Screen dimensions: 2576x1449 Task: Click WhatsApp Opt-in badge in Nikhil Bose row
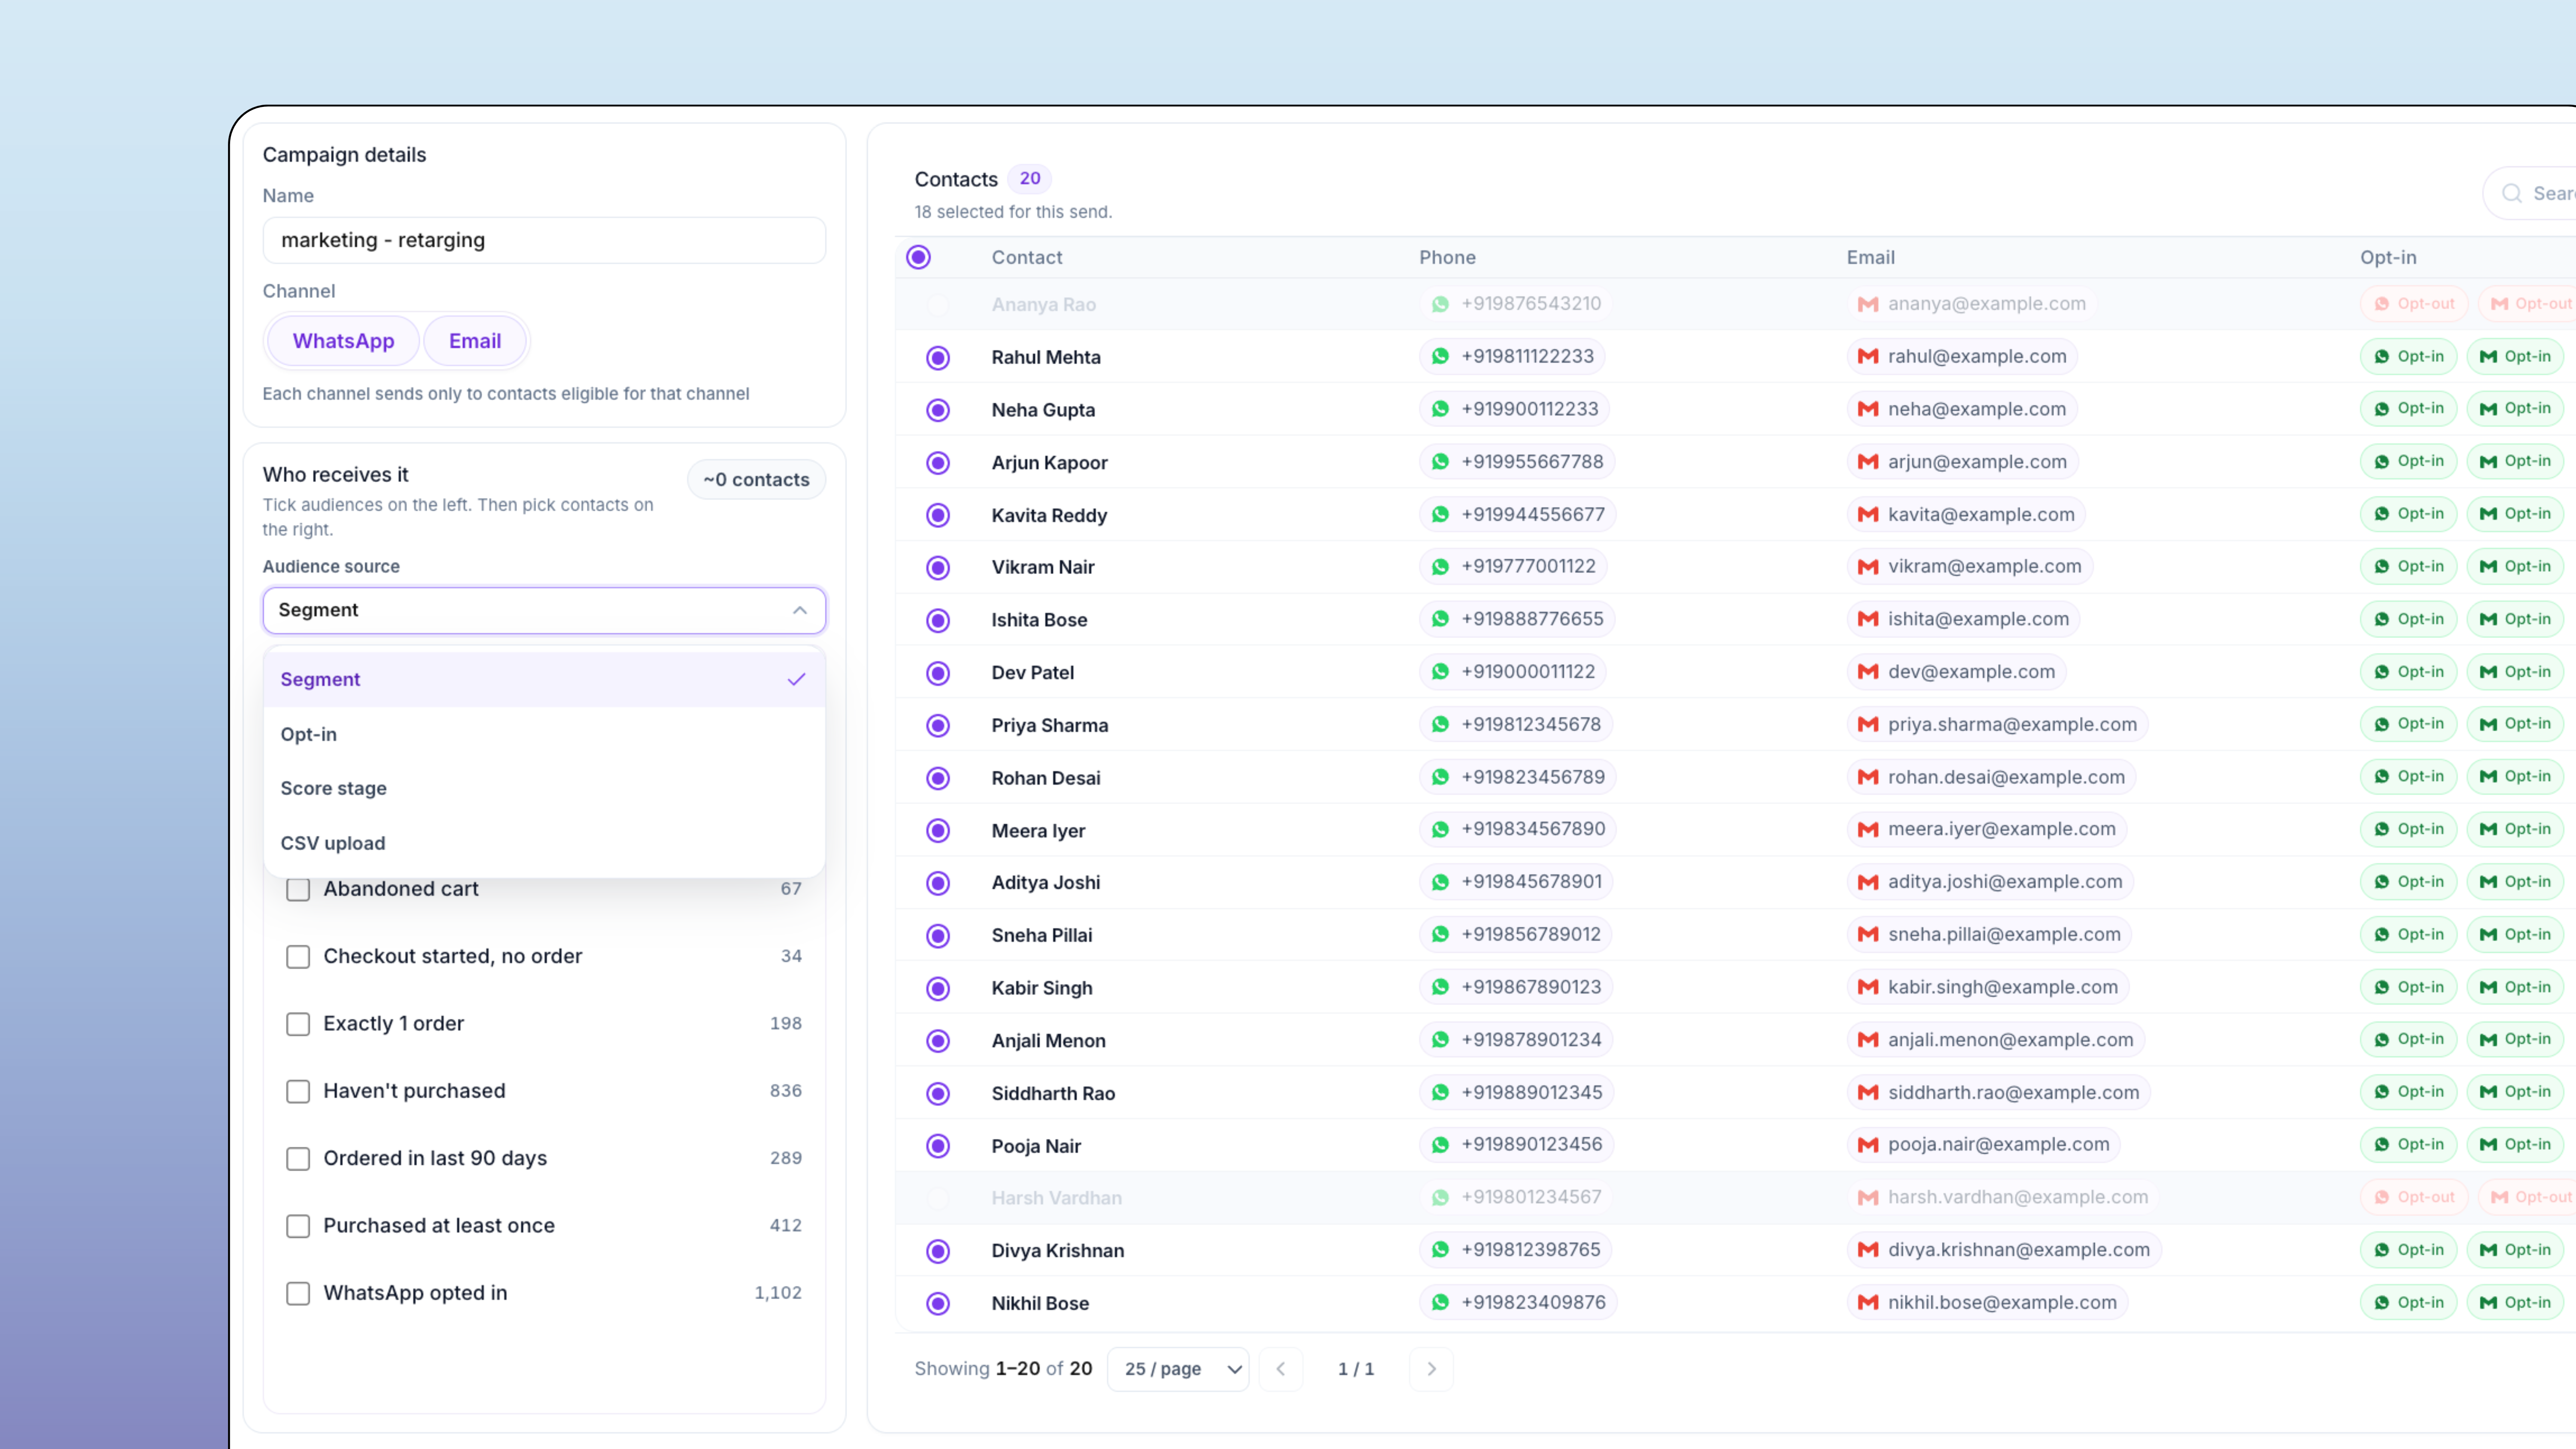(2408, 1302)
